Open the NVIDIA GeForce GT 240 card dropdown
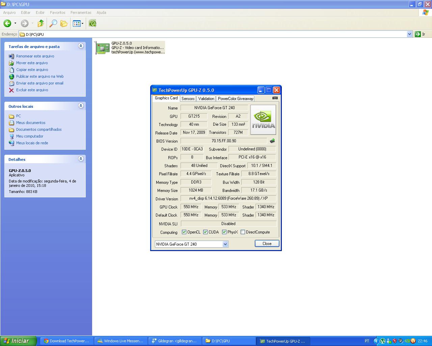This screenshot has height=346, width=432. coord(225,244)
